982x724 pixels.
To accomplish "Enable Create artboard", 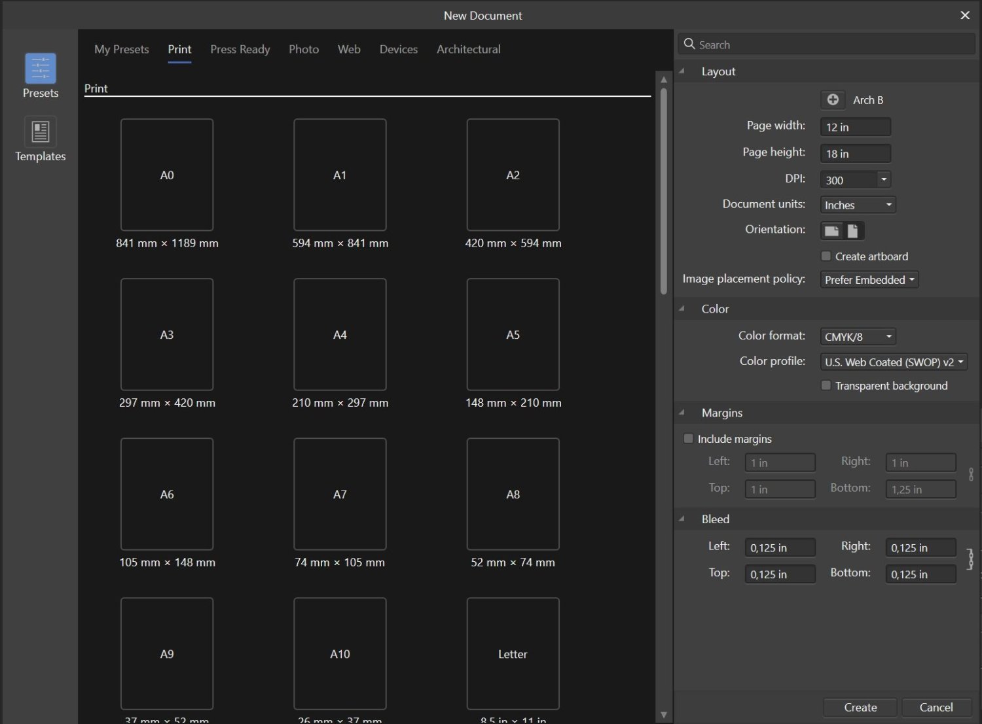I will click(826, 256).
